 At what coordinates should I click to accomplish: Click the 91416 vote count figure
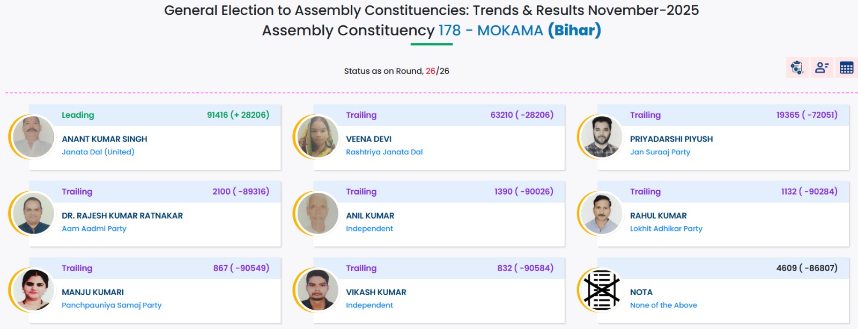pos(217,115)
